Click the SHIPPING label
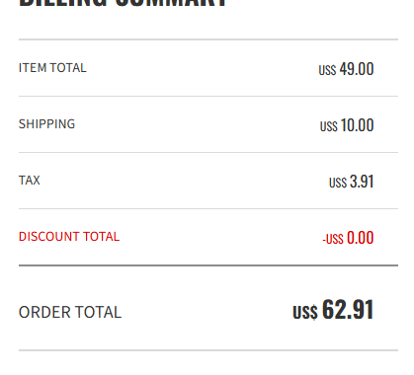This screenshot has height=375, width=414. pyautogui.click(x=46, y=124)
